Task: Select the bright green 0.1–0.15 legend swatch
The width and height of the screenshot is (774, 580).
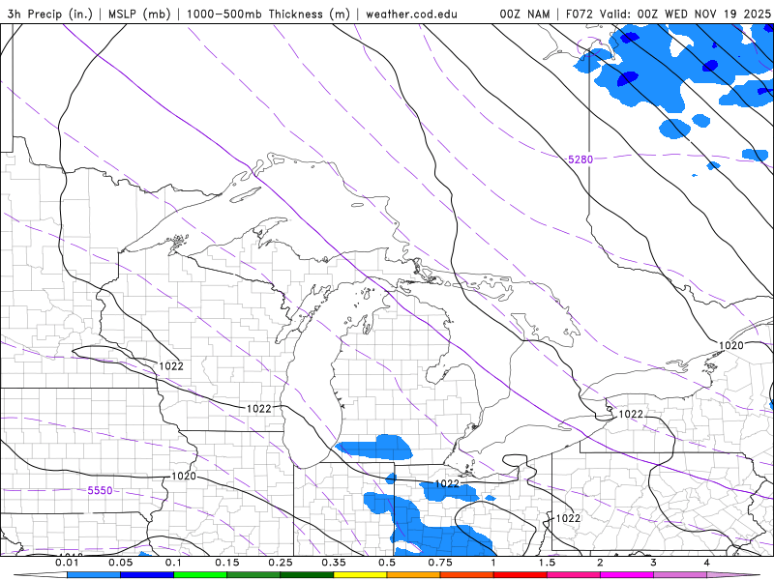Action: tap(200, 575)
